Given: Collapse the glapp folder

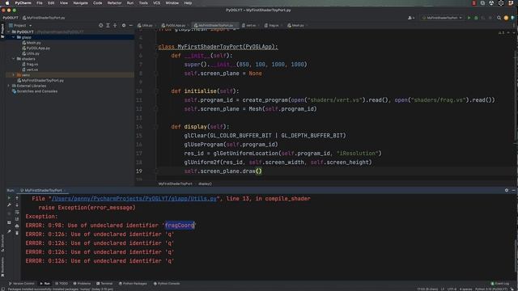Looking at the screenshot, I should tap(14, 38).
